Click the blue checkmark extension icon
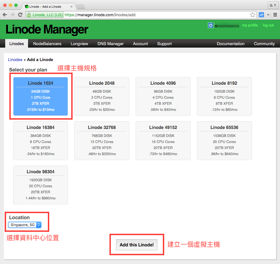Viewport: 280px width, 264px height. 261,15
